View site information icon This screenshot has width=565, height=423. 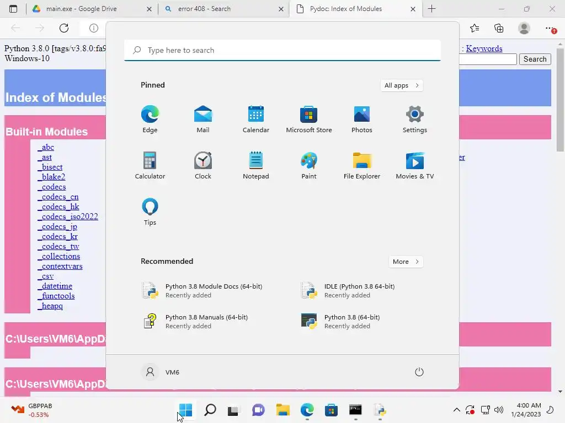point(94,28)
